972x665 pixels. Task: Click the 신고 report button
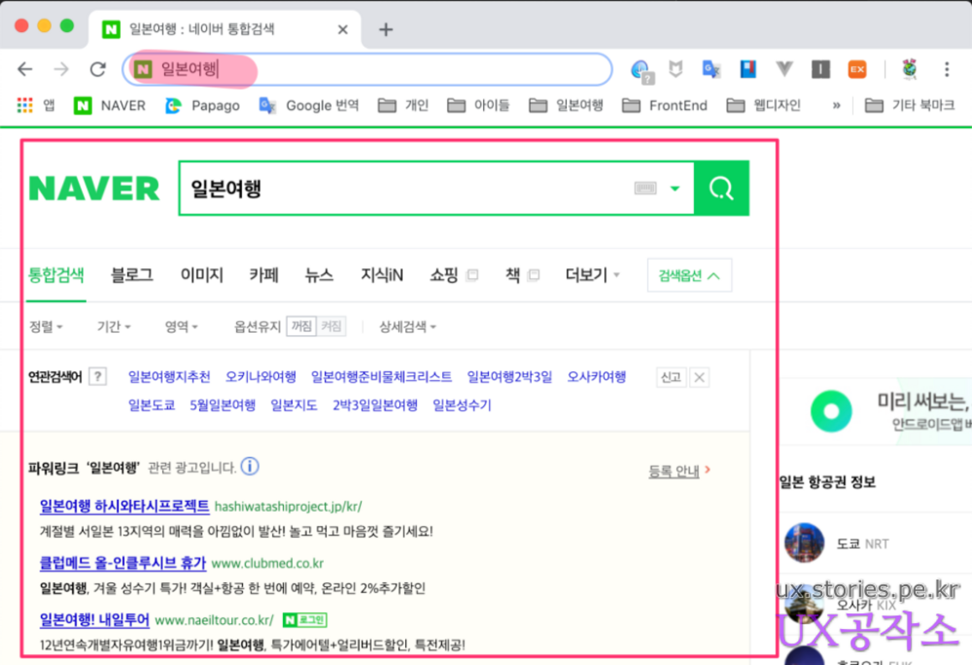click(x=671, y=377)
